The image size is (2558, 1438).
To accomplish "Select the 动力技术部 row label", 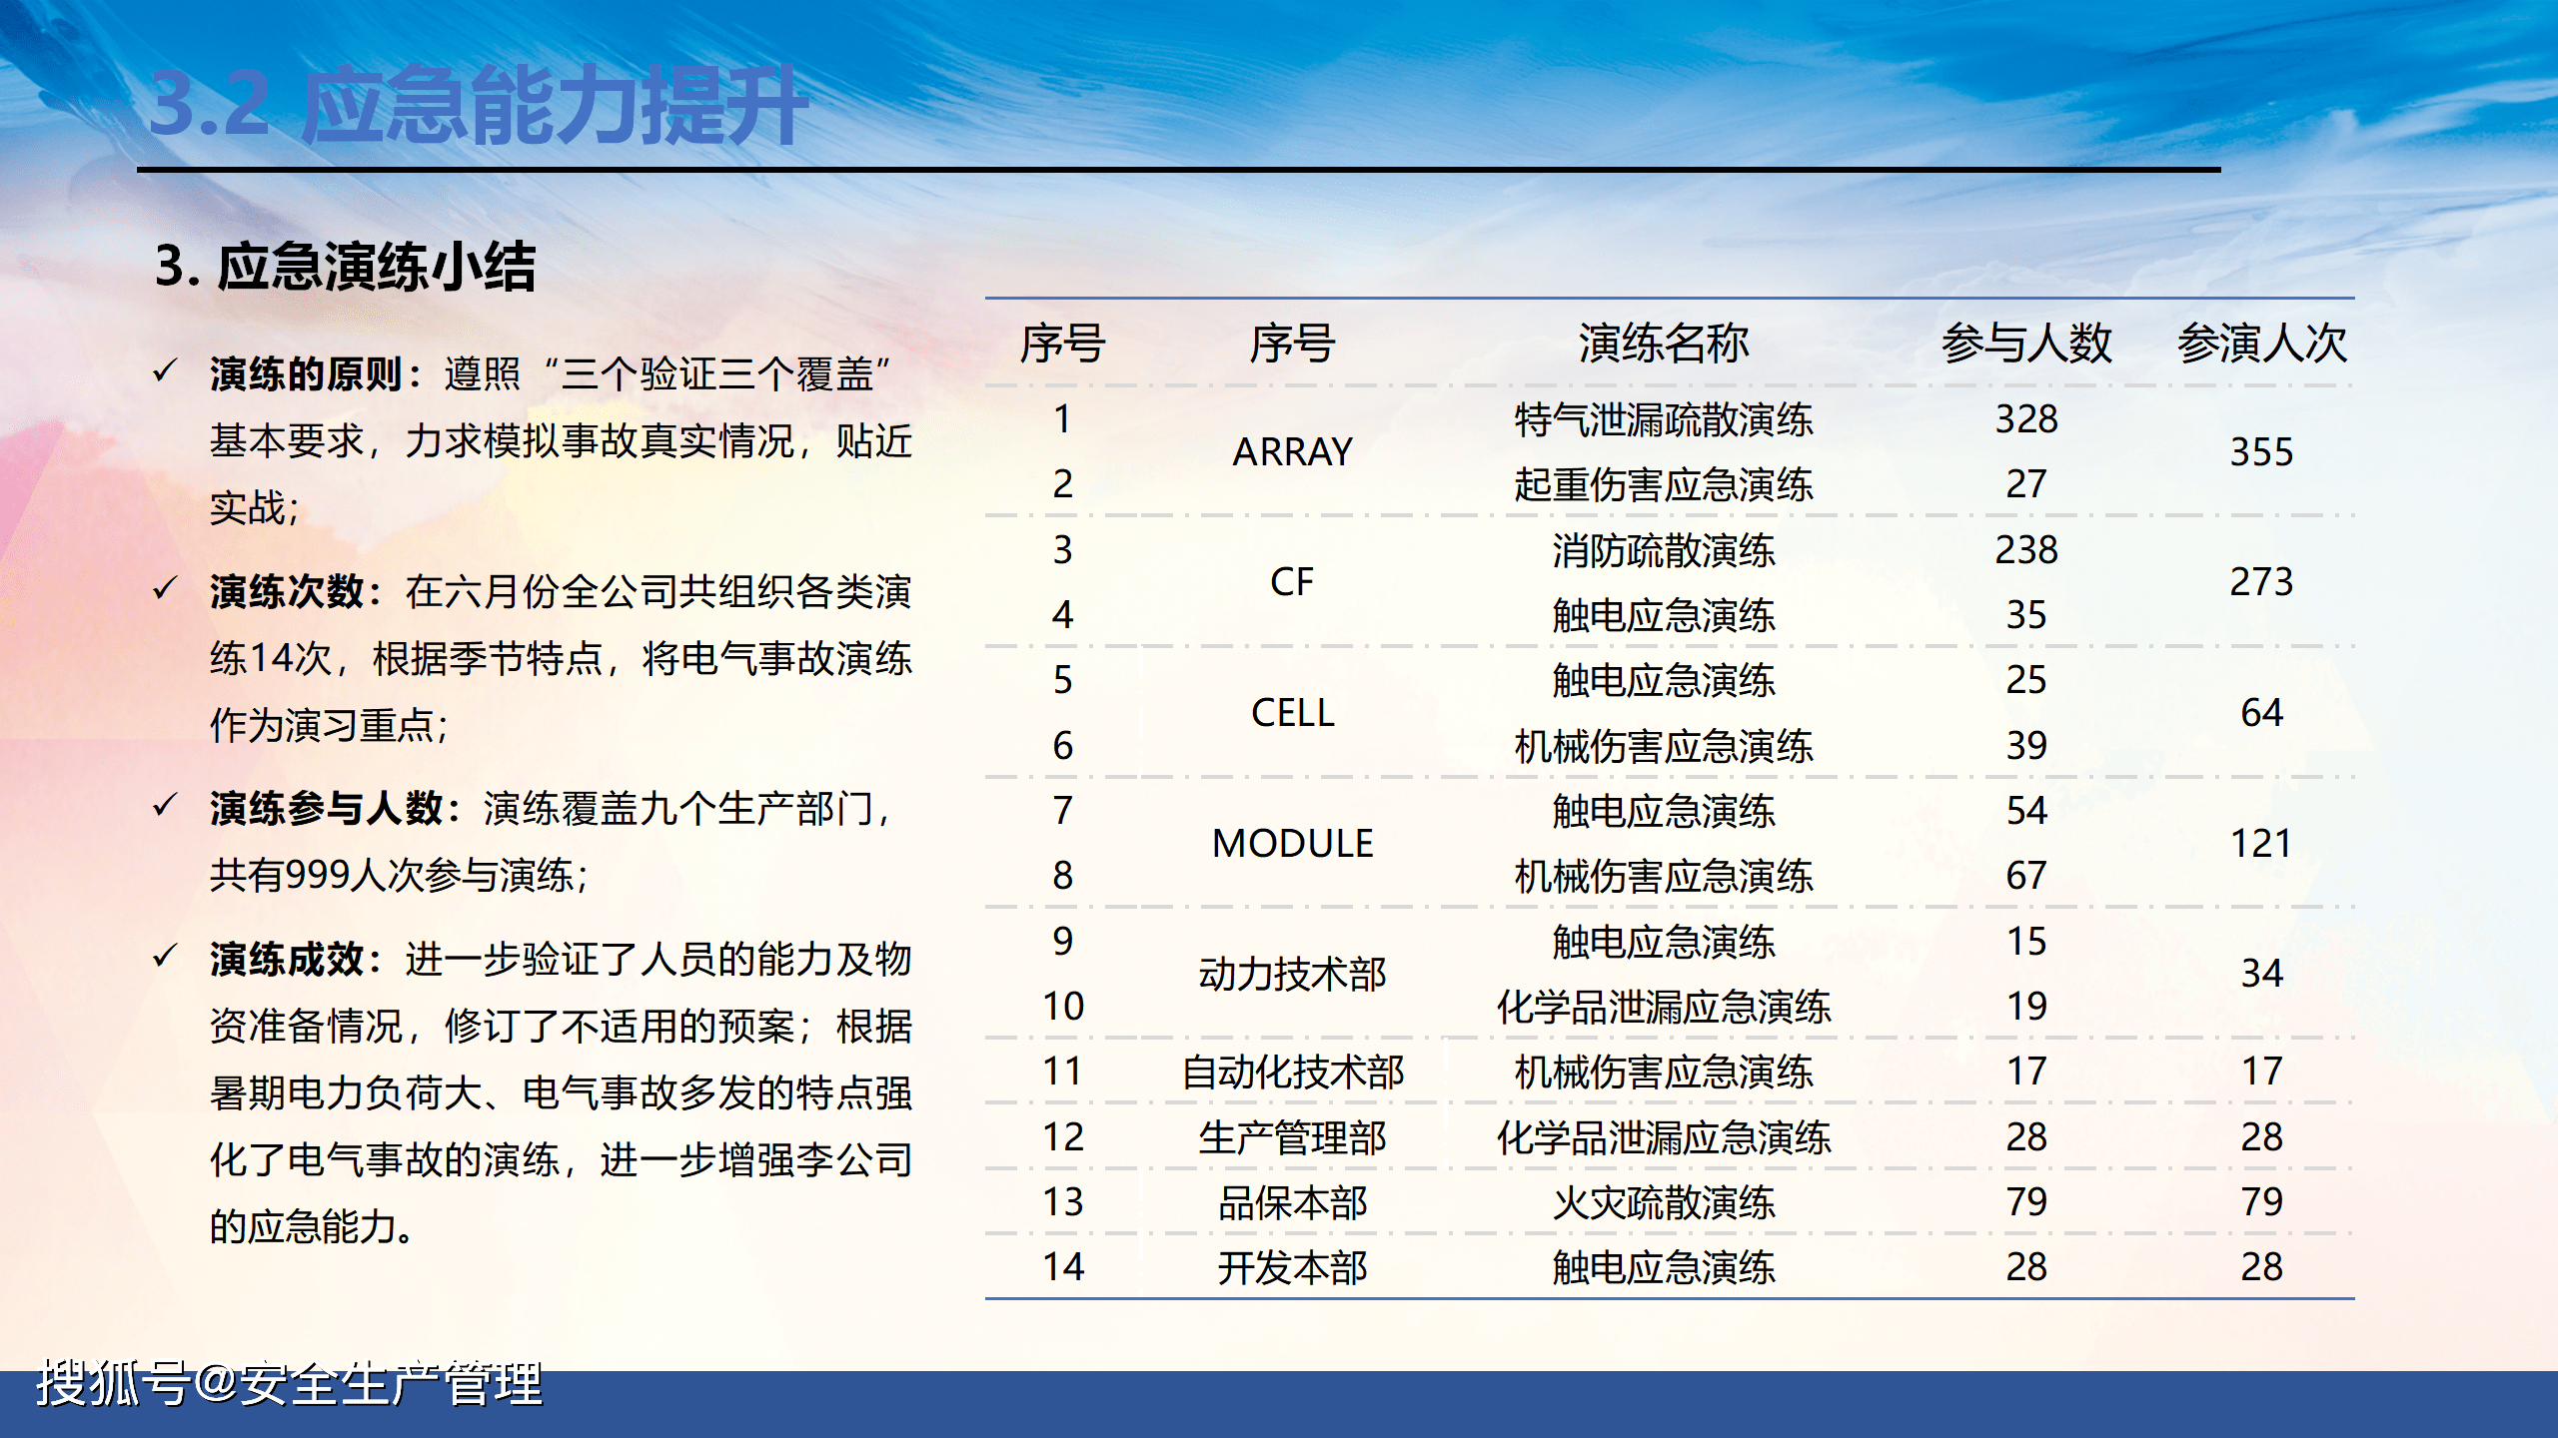I will point(1291,976).
